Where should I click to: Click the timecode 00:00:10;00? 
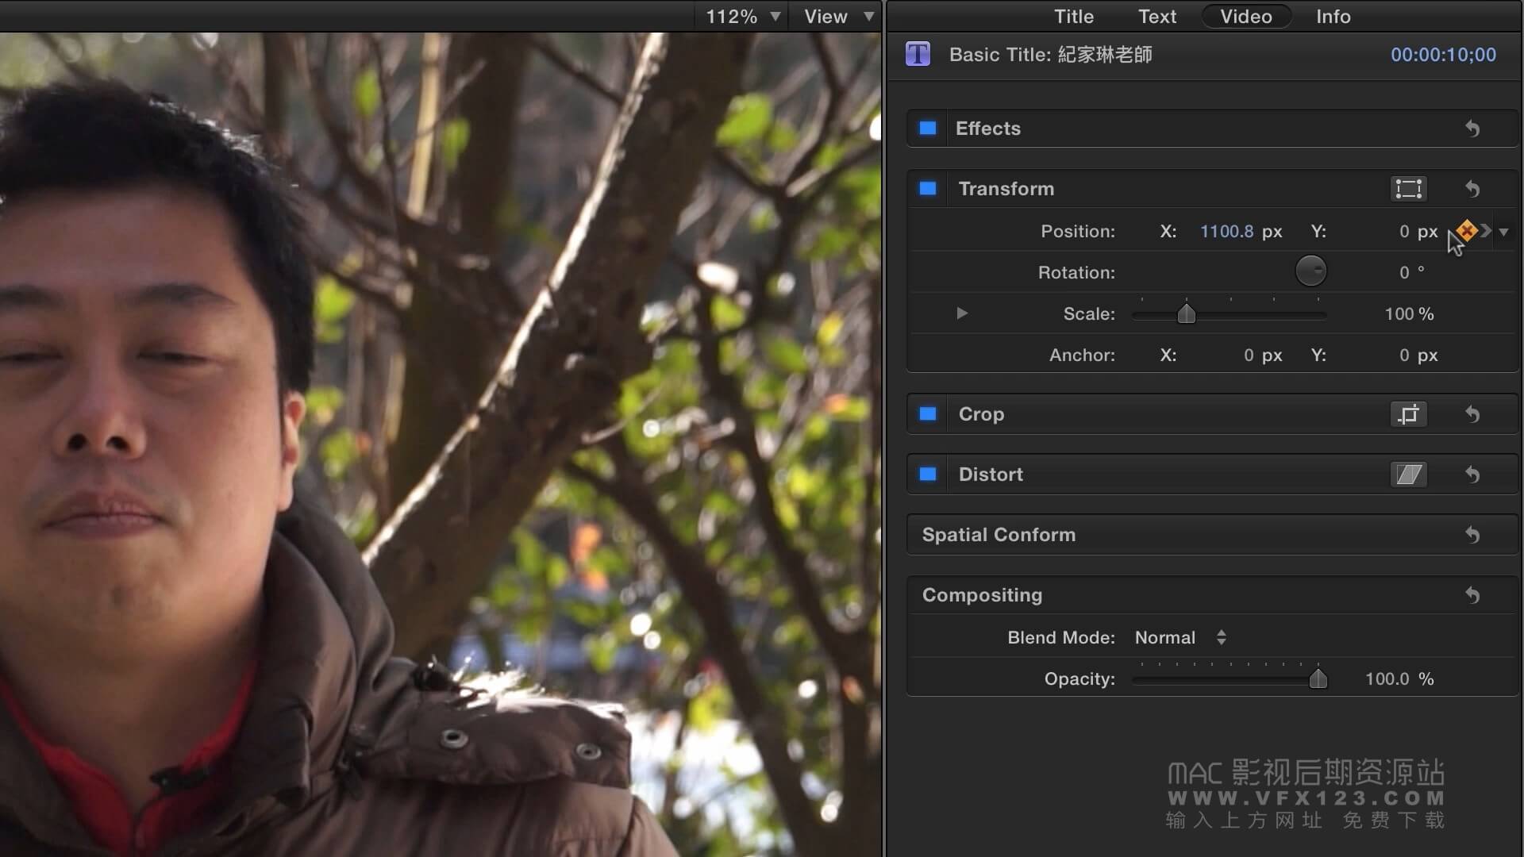tap(1443, 55)
